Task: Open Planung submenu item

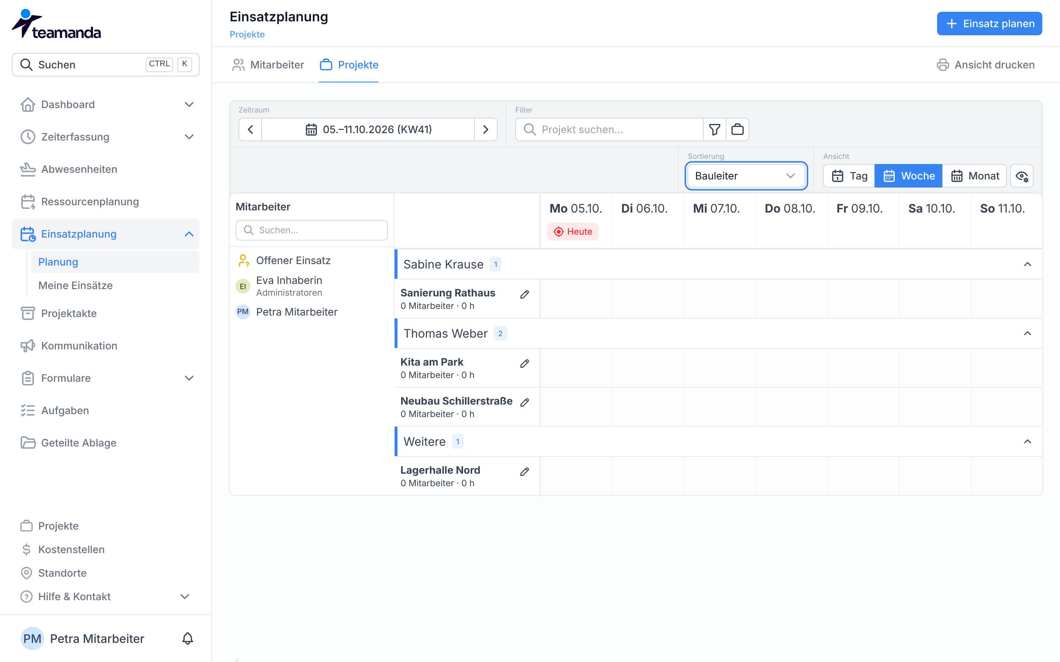Action: 115,262
